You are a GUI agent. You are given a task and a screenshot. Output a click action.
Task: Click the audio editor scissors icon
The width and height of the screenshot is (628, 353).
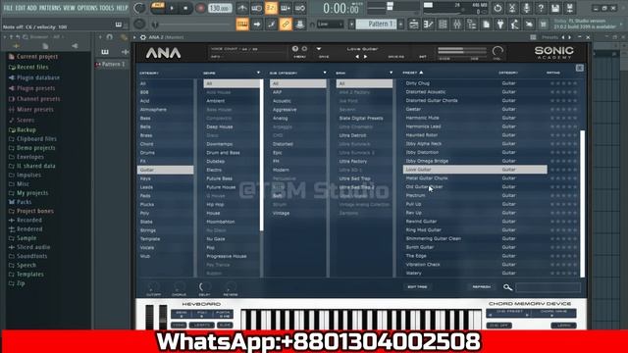[512, 8]
